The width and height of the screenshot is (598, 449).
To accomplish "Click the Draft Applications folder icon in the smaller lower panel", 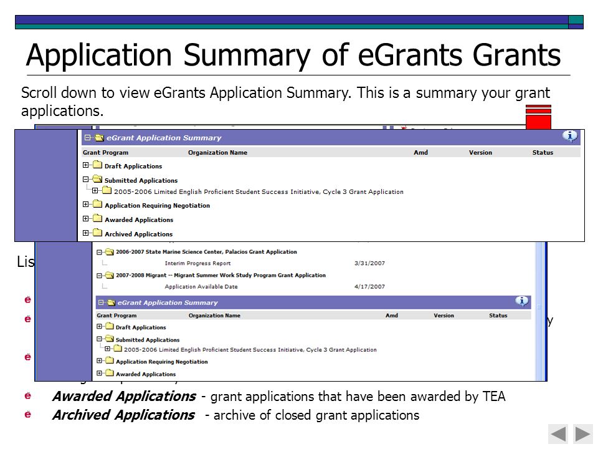I will click(110, 326).
